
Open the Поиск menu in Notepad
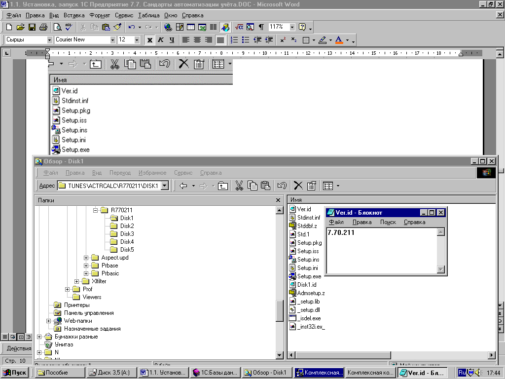tap(388, 222)
